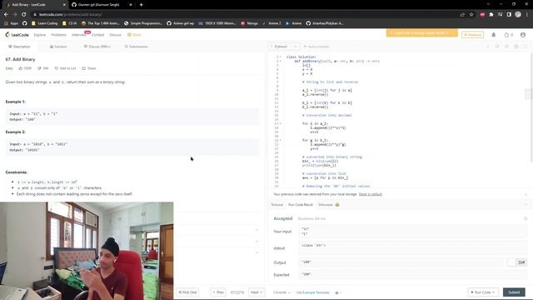Image resolution: width=533 pixels, height=300 pixels.
Task: Collapse the result panel chevron
Action: click(x=526, y=205)
